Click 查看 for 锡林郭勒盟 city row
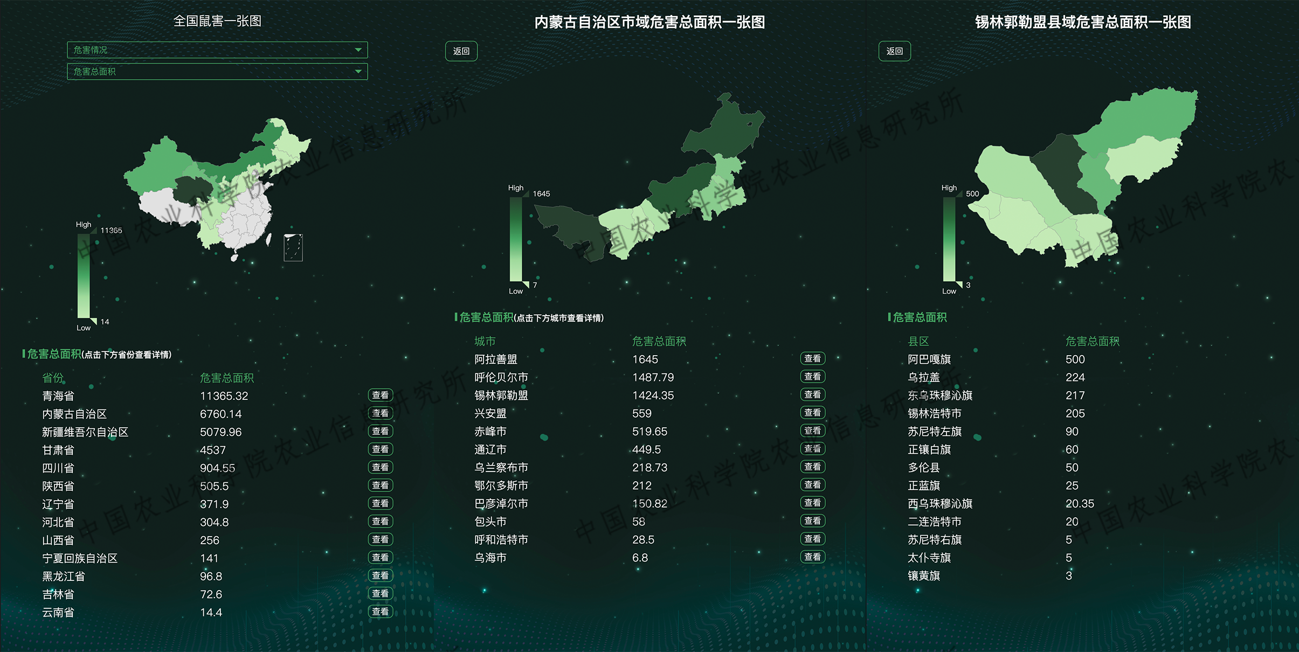1299x652 pixels. coord(812,394)
